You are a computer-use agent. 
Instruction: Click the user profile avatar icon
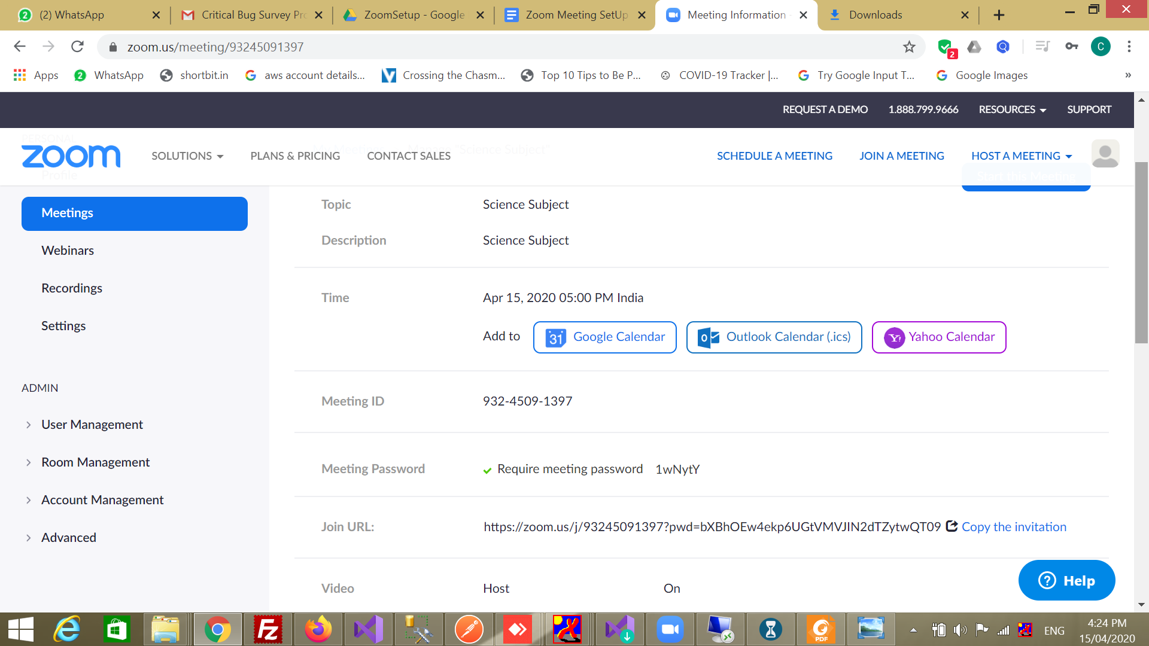pyautogui.click(x=1105, y=154)
